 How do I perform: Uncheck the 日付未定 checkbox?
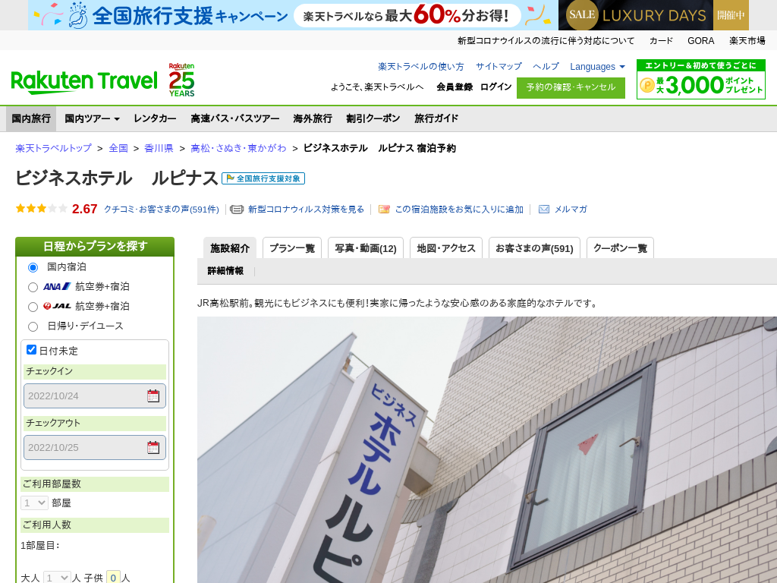click(x=31, y=350)
